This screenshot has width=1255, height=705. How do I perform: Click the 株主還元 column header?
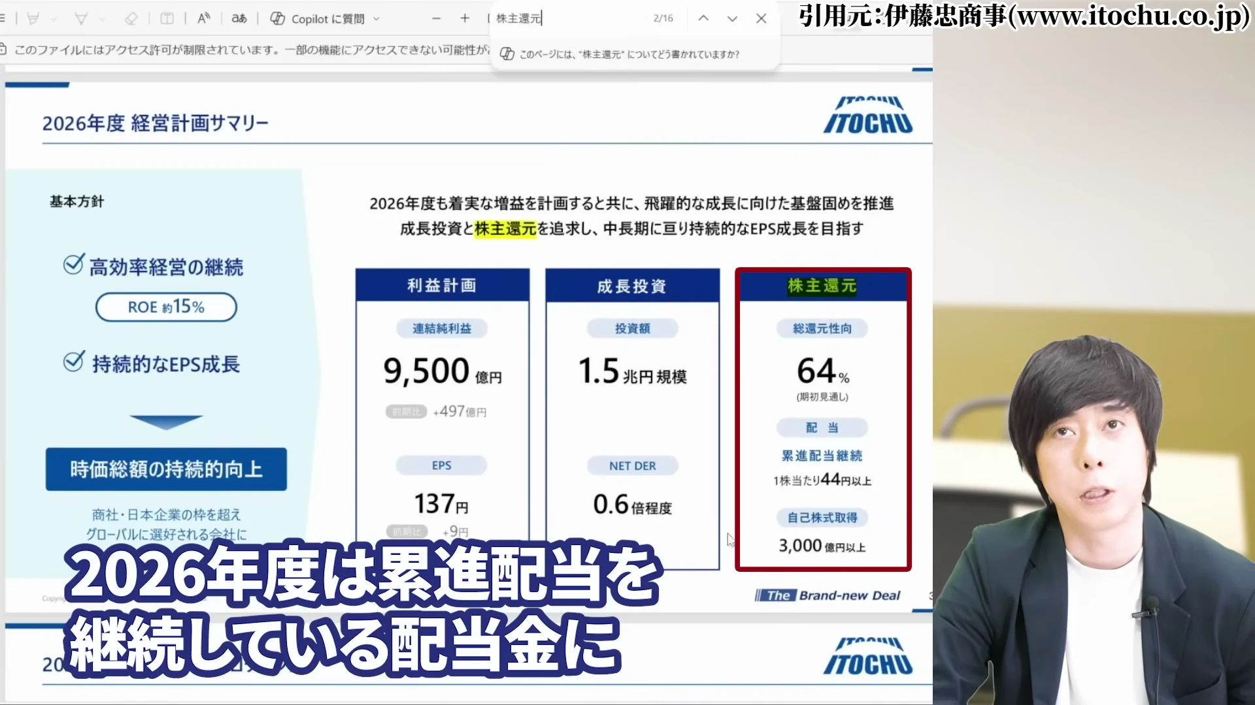[x=822, y=286]
